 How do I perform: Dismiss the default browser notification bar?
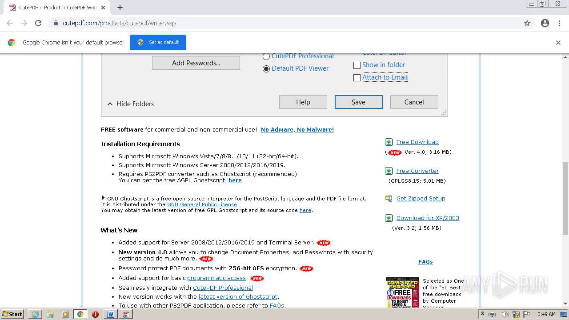[558, 43]
